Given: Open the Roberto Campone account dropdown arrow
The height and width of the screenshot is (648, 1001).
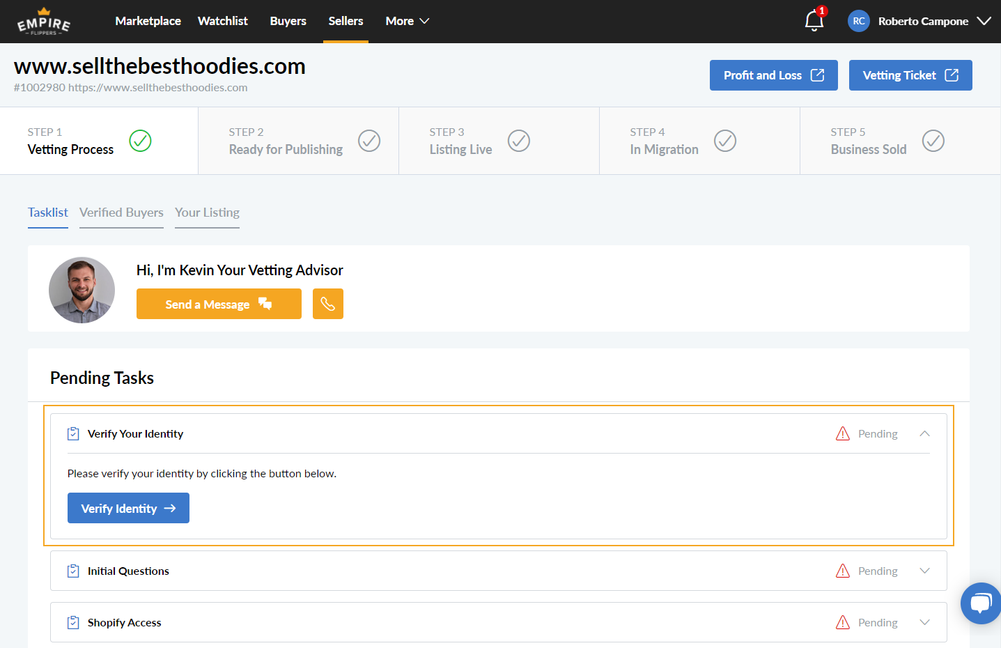Looking at the screenshot, I should pos(984,21).
